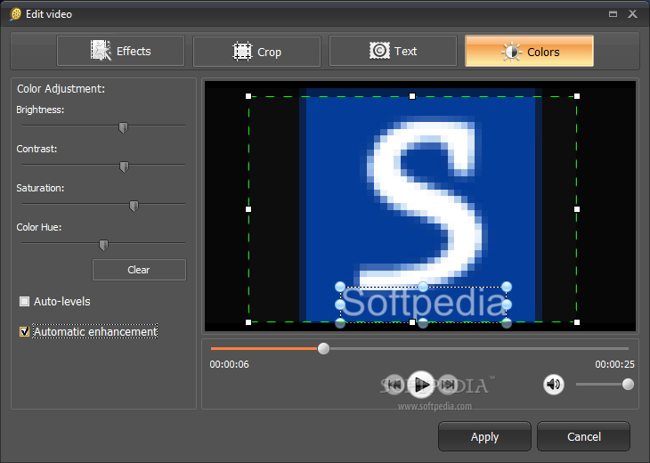Click the Saturation slider handle

pyautogui.click(x=134, y=206)
